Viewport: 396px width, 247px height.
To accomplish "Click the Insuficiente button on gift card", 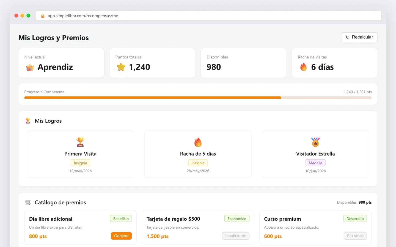I will (236, 236).
